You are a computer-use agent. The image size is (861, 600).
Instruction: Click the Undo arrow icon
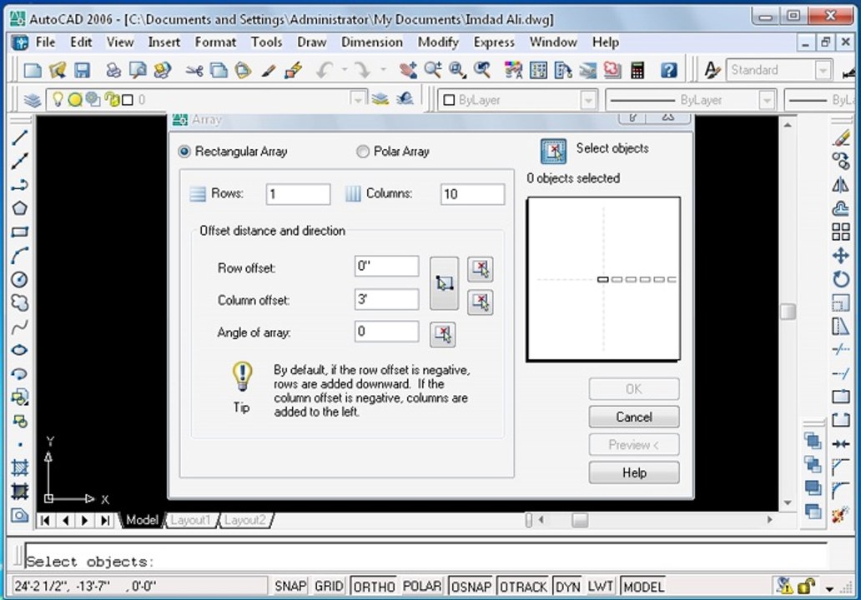pos(325,70)
